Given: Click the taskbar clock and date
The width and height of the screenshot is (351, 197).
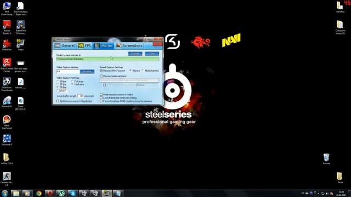Looking at the screenshot, I should 341,193.
